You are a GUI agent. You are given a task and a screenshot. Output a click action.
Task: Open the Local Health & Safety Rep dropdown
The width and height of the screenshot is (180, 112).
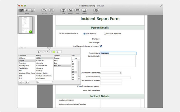(x=111, y=73)
